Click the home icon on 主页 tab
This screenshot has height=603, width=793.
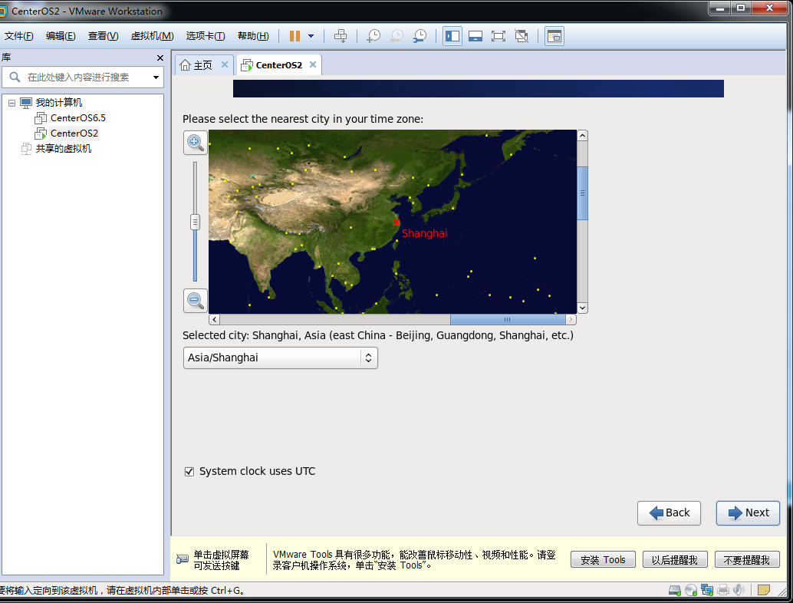(185, 65)
